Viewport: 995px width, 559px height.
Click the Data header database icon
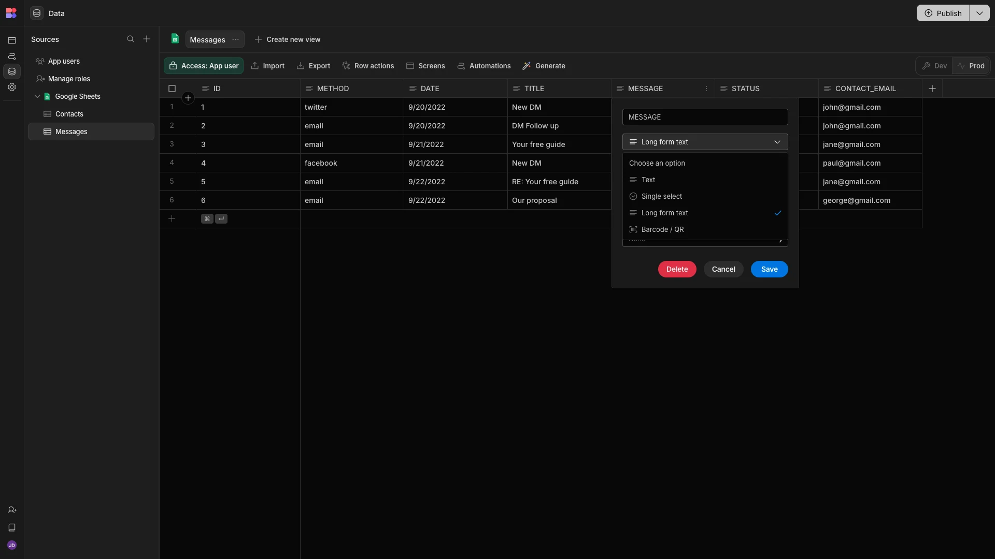click(x=37, y=13)
